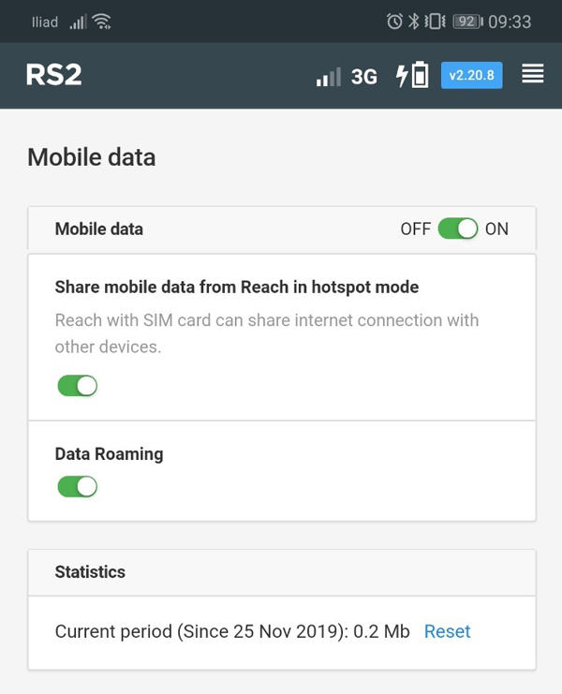
Task: Tap the battery charging icon
Action: (x=413, y=75)
